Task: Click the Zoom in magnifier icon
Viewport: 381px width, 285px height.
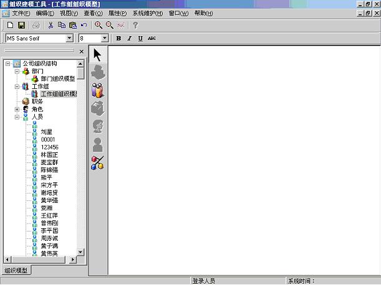Action: coord(99,25)
